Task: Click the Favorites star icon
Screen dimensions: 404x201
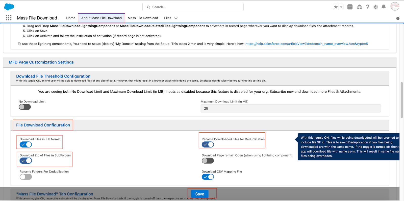Action: point(336,7)
